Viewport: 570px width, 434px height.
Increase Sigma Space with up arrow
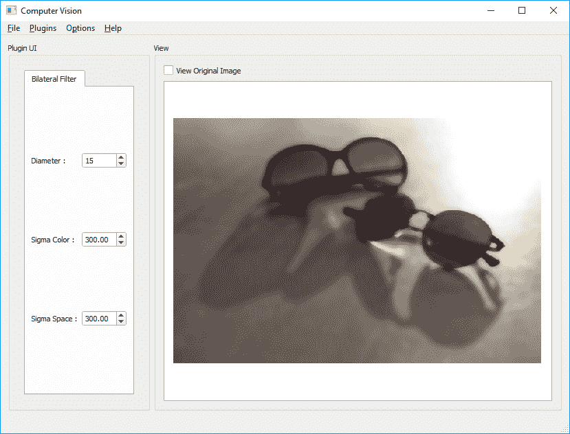pos(121,315)
